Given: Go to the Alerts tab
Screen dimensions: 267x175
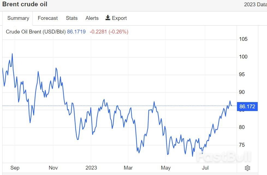Looking at the screenshot, I should [92, 18].
